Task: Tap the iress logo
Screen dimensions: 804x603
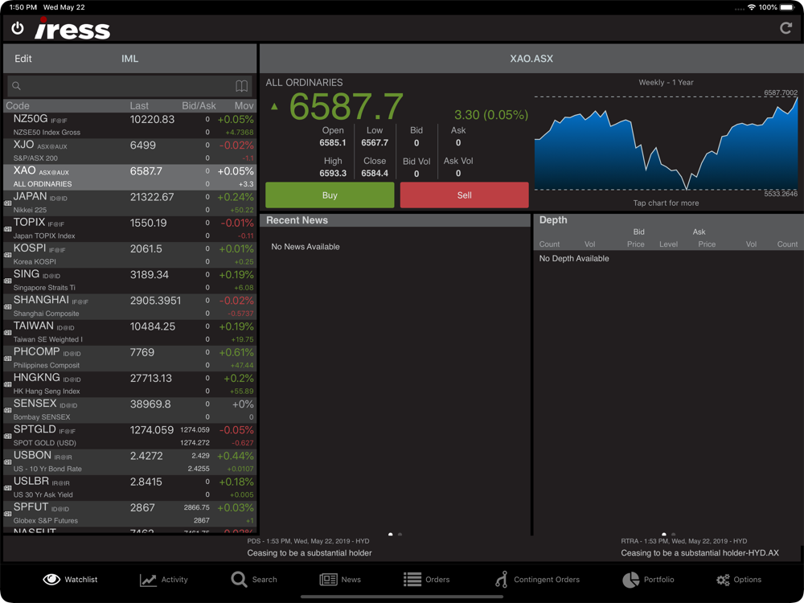Action: point(72,28)
